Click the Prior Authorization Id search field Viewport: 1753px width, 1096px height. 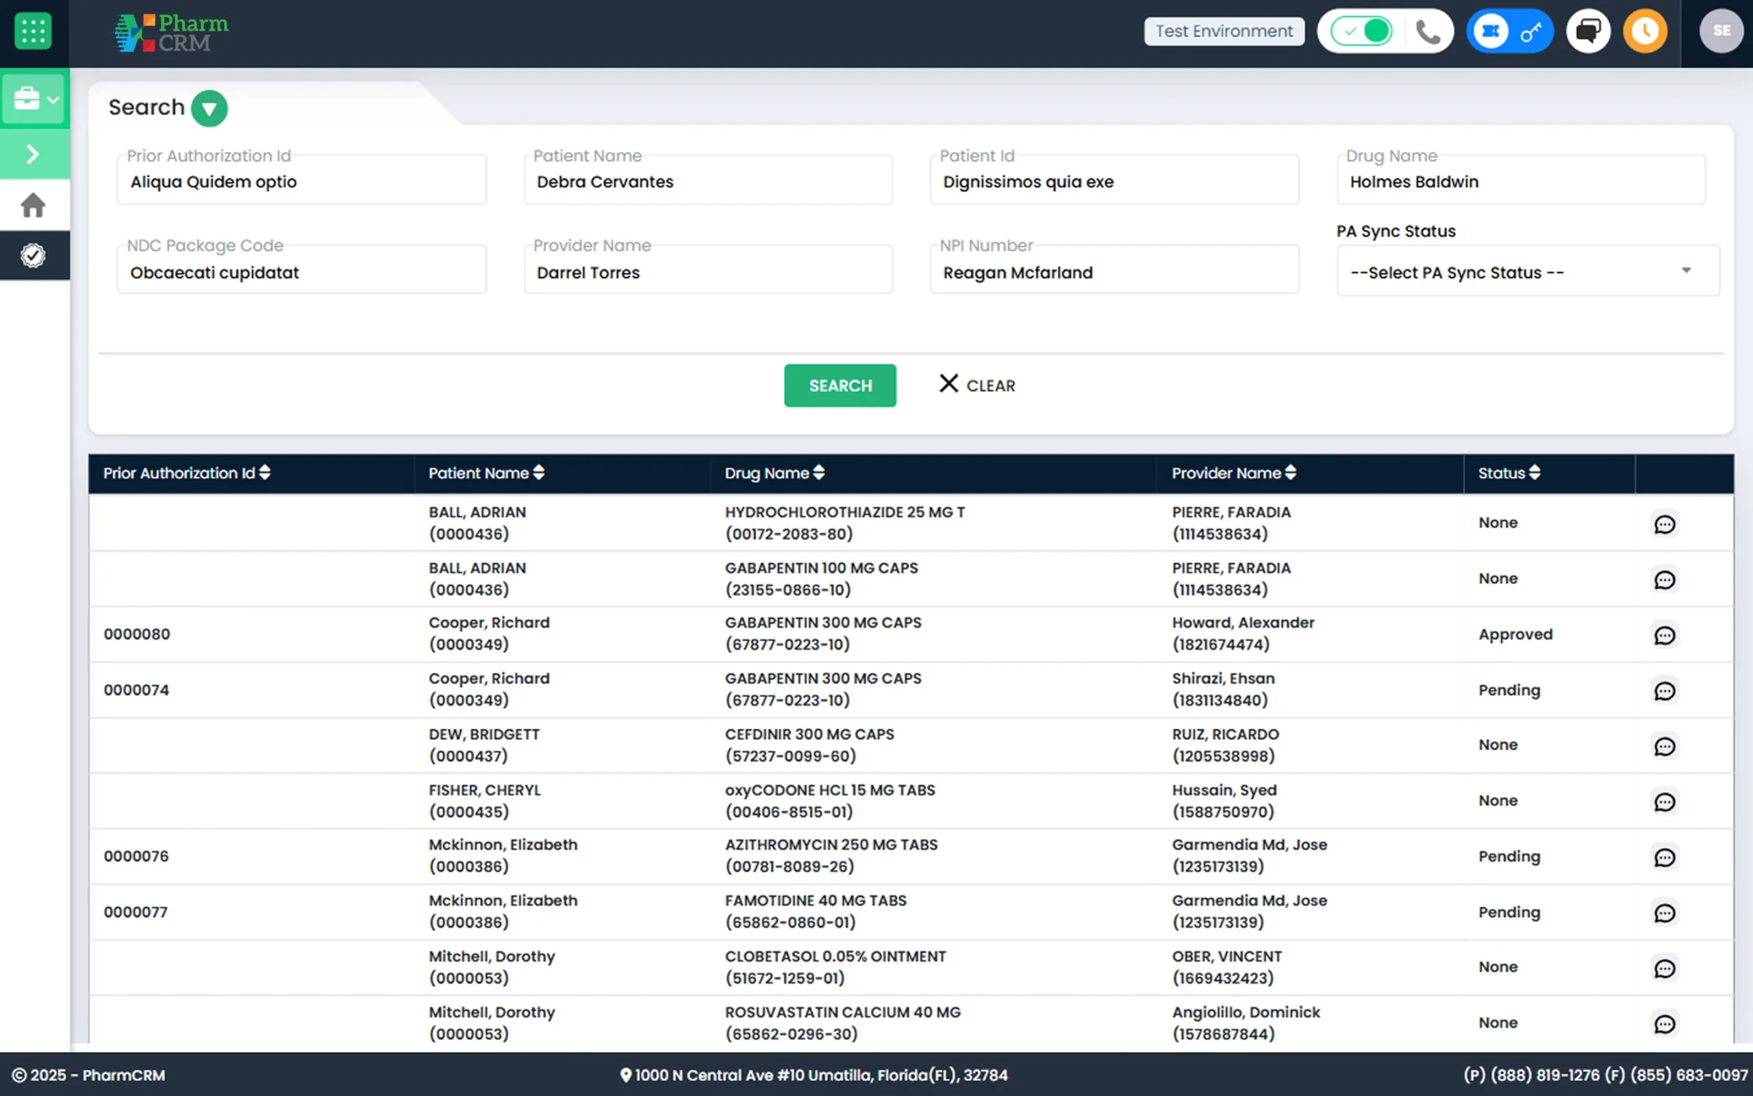click(x=301, y=179)
